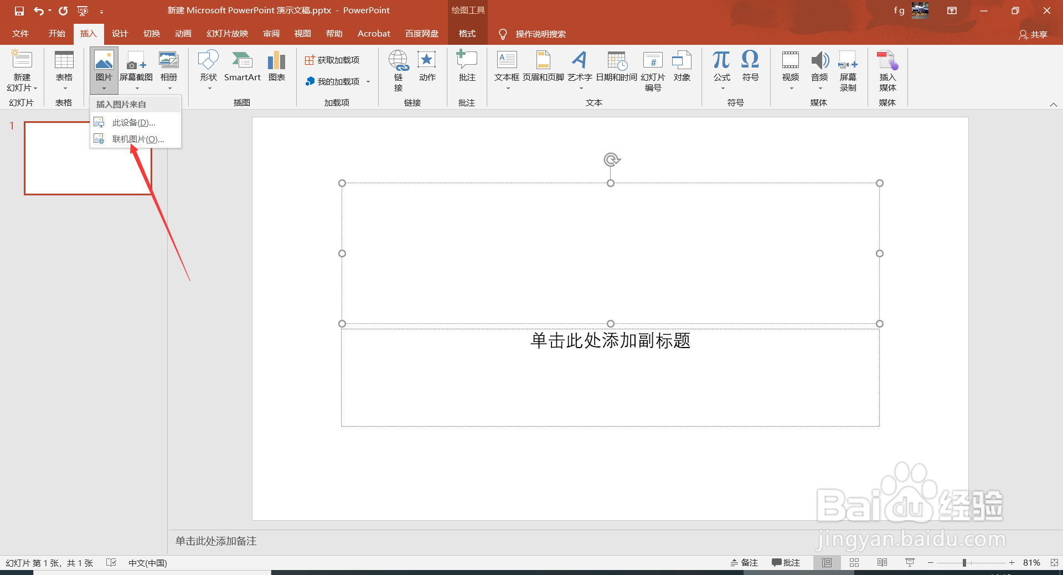Insert an 对象 object
Screen dimensions: 1063x575
point(682,68)
